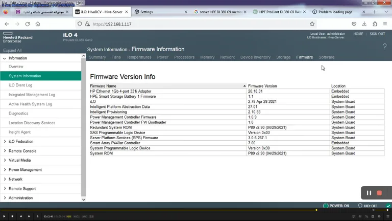392x221 pixels.
Task: Sort by the Firmware Name column header
Action: [103, 86]
